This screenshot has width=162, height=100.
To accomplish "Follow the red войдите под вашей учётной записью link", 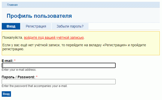I will click(x=54, y=37).
